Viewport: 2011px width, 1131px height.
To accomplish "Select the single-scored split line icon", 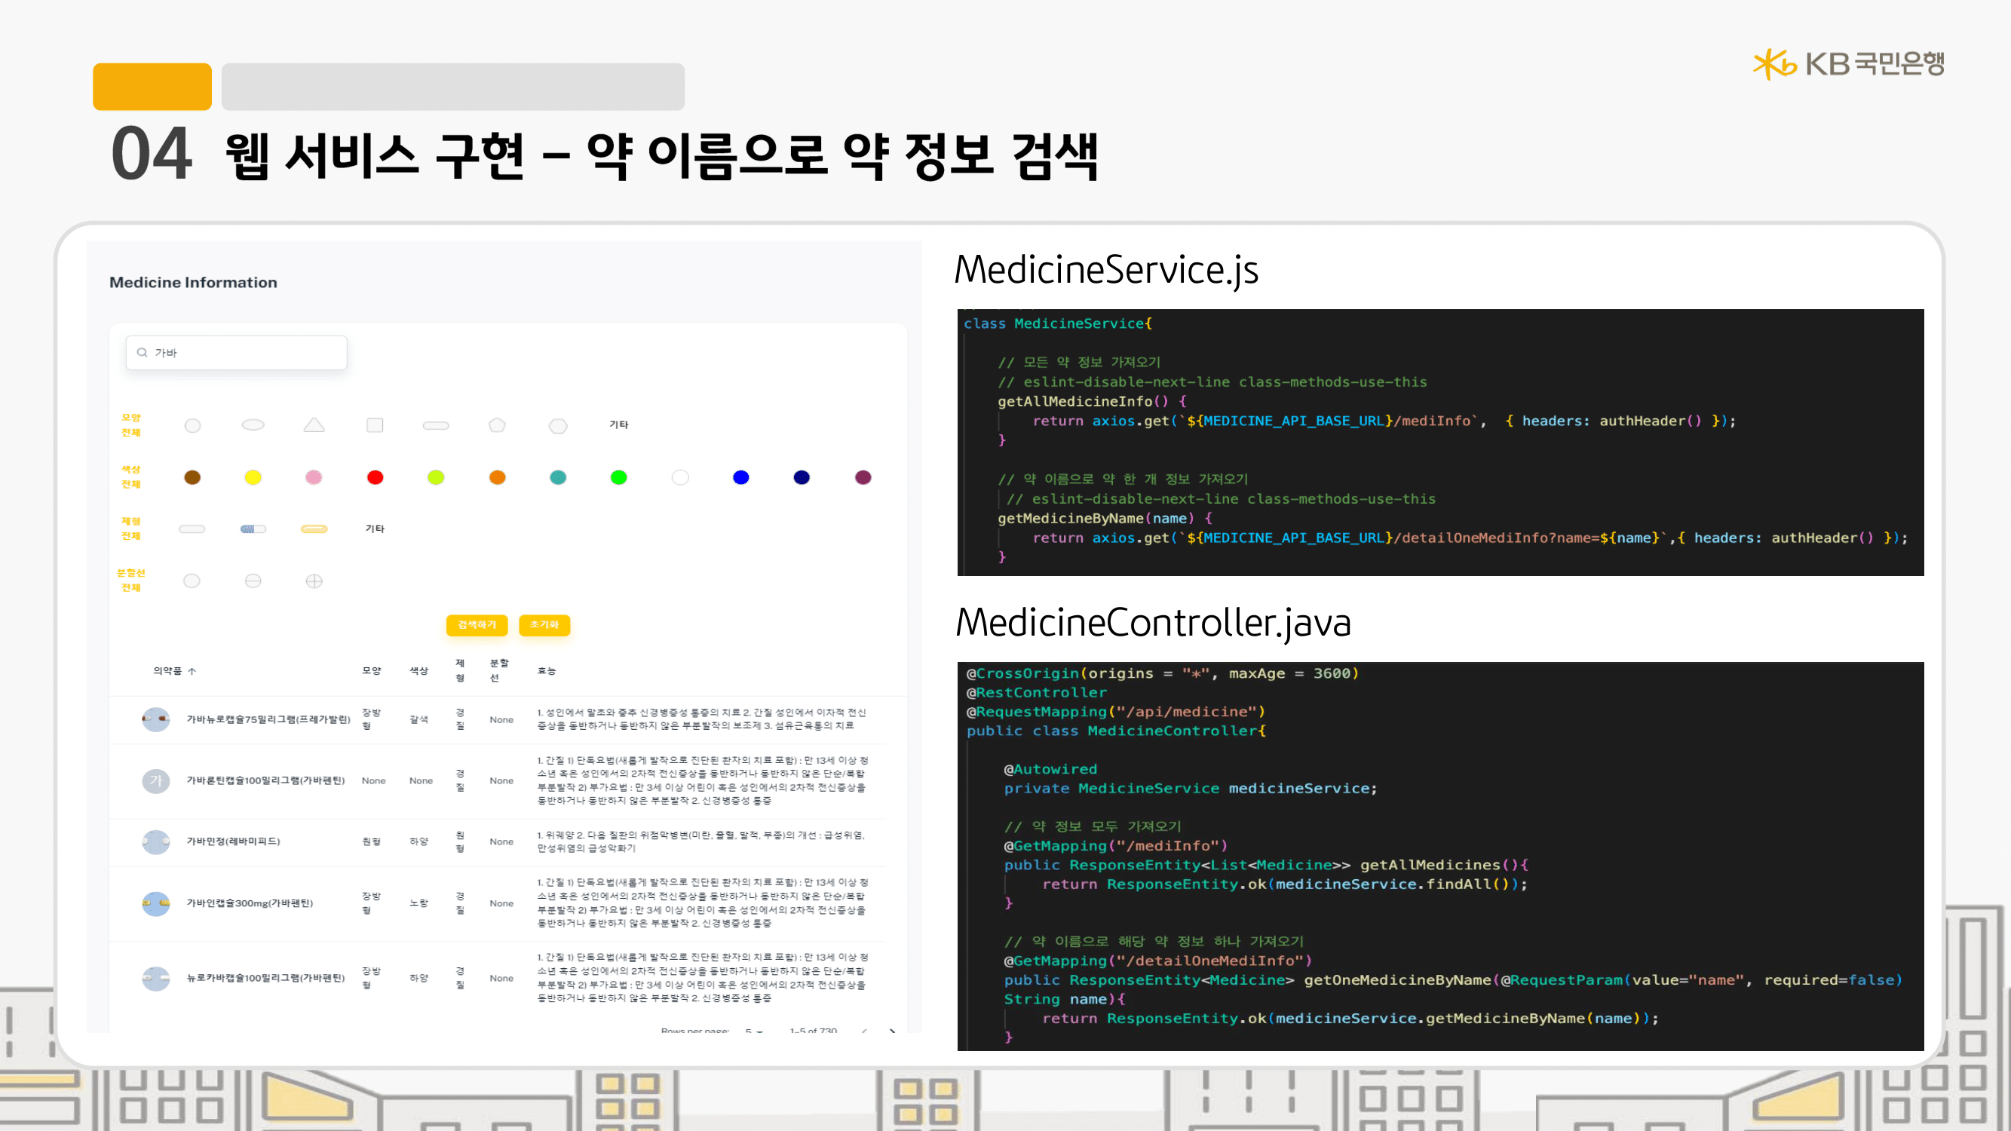I will point(253,581).
